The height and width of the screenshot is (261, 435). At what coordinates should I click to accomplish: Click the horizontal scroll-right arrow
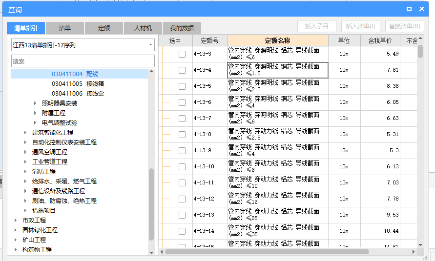(414, 252)
